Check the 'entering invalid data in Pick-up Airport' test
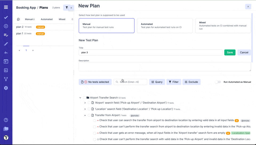Image resolution: width=256 pixels, height=145 pixels. 94,127
